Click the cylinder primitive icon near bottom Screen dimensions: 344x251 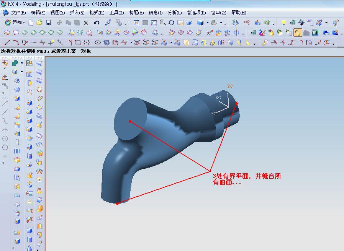pos(29,240)
